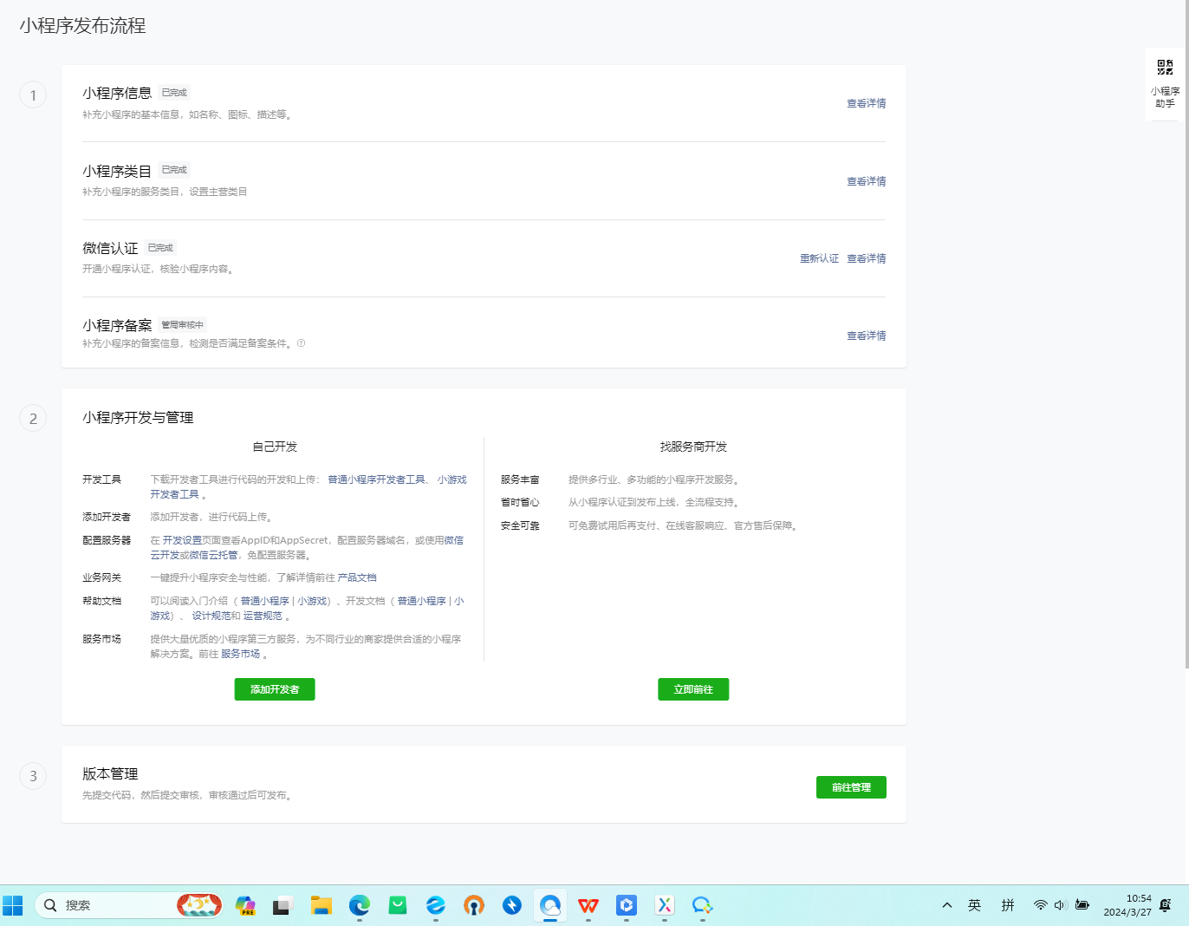The width and height of the screenshot is (1189, 926).
Task: Open 查看详情 for 小程序类目
Action: 866,181
